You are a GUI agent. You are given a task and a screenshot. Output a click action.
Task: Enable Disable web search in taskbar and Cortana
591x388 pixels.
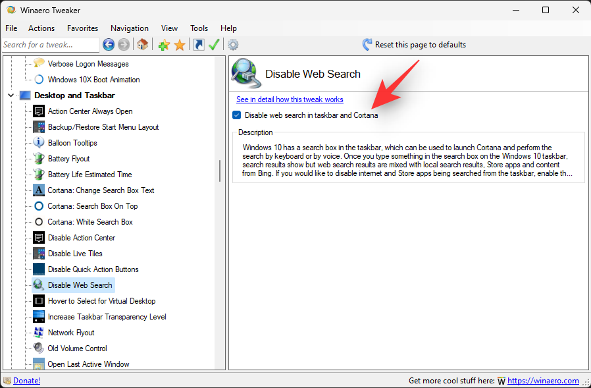(236, 115)
